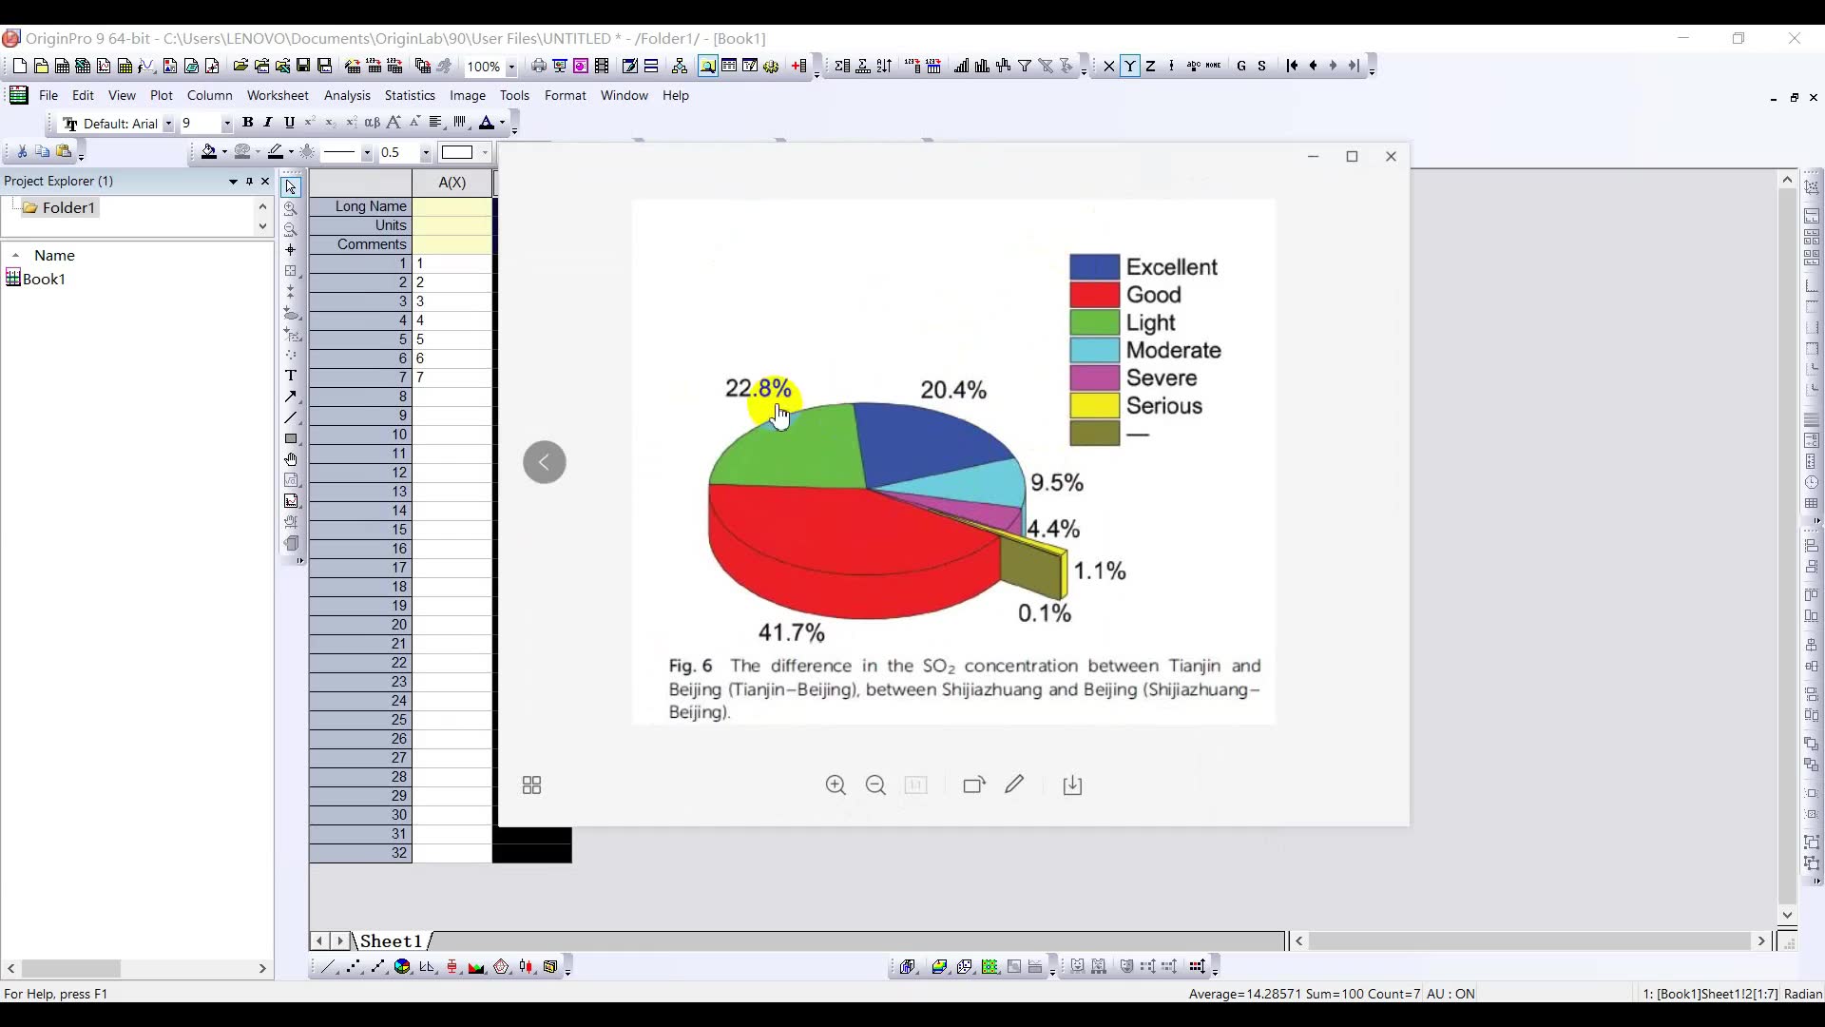Click the New Project icon
This screenshot has width=1825, height=1027.
coord(20,66)
